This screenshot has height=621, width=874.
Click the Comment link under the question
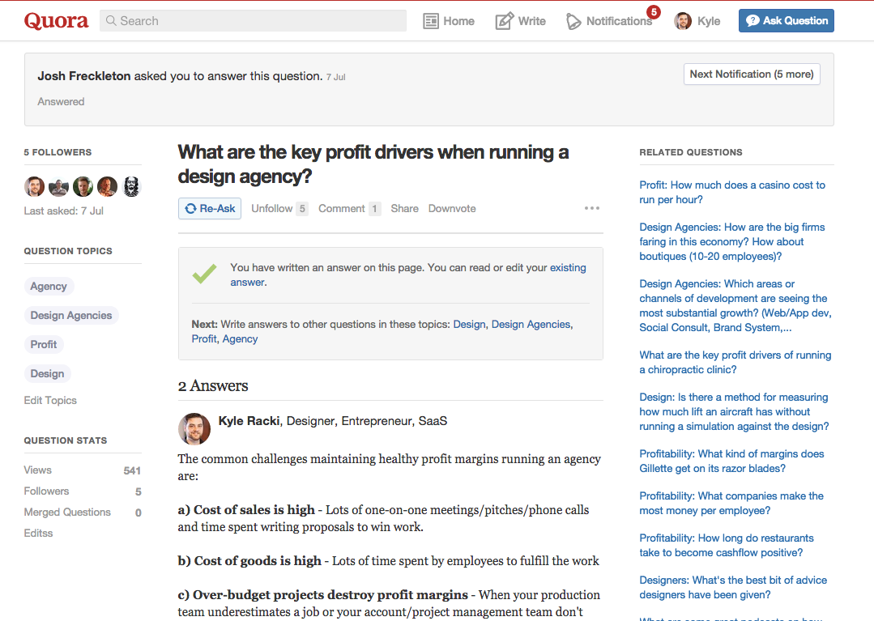342,208
